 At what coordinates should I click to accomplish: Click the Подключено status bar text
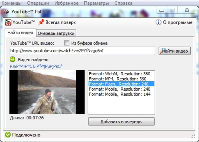[x=26, y=135]
